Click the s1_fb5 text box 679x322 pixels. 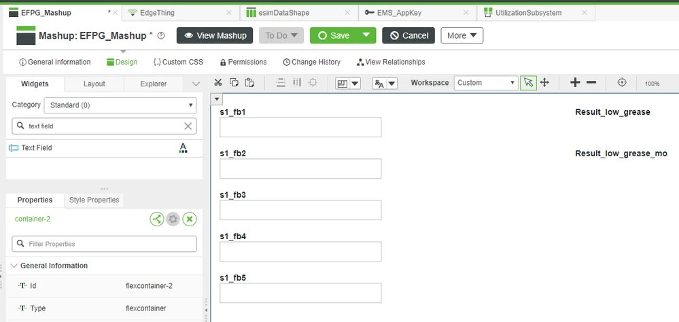(x=300, y=293)
